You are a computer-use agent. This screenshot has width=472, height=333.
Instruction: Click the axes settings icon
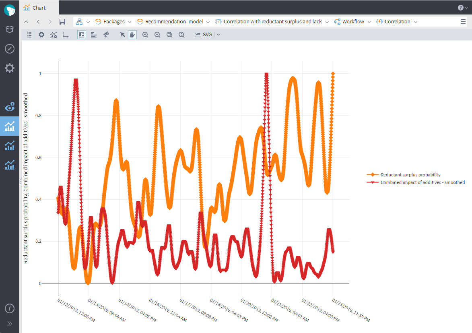coord(65,35)
